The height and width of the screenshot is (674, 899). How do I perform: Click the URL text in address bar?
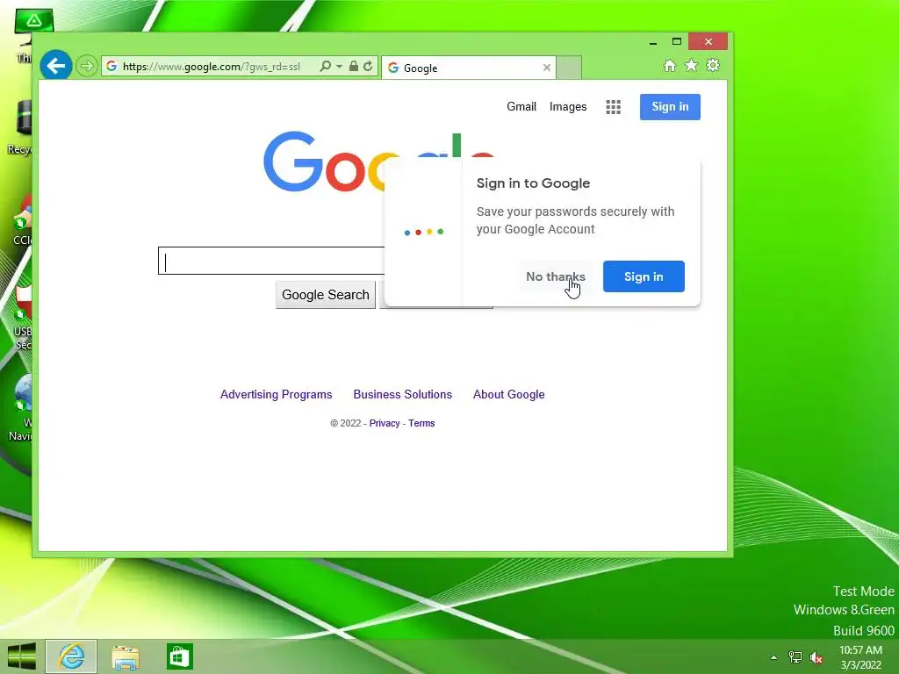211,67
